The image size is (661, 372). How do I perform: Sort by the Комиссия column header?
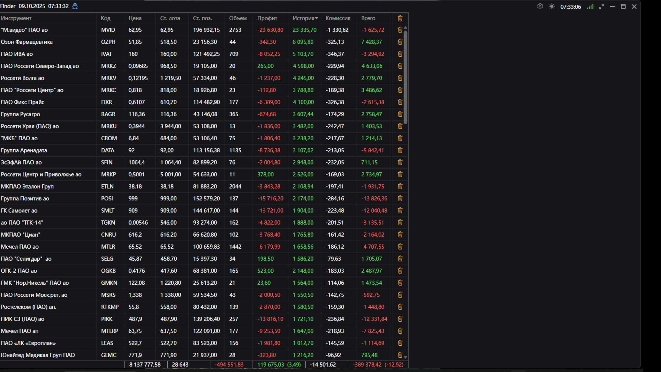(338, 18)
